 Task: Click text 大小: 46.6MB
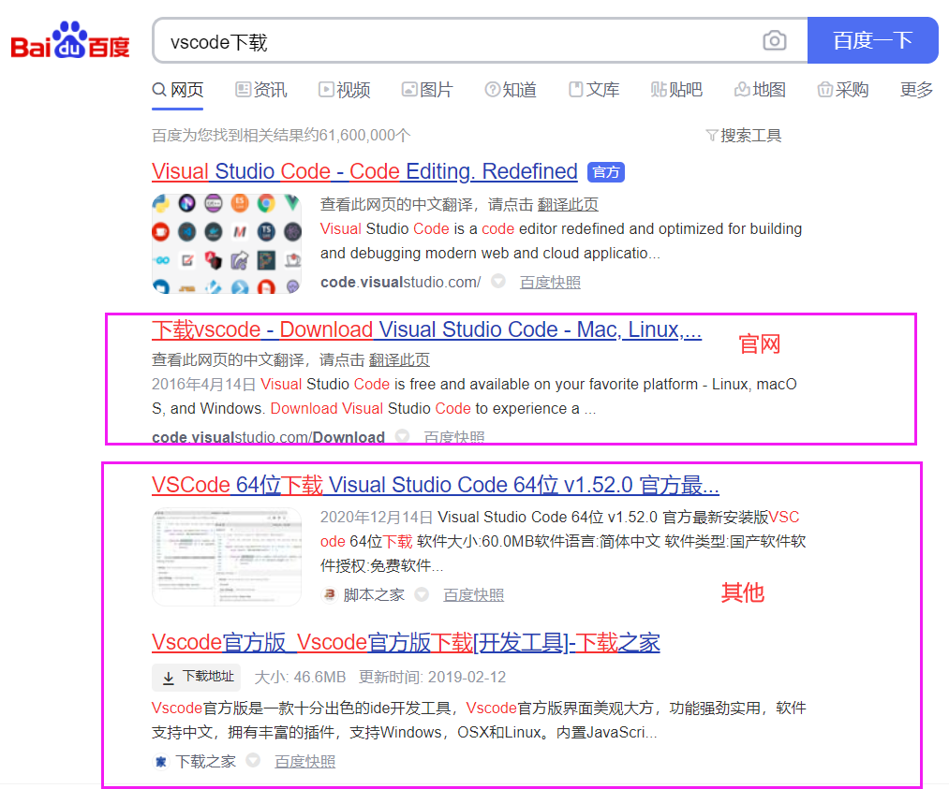[300, 677]
